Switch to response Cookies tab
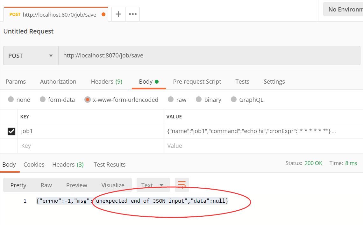 [34, 164]
